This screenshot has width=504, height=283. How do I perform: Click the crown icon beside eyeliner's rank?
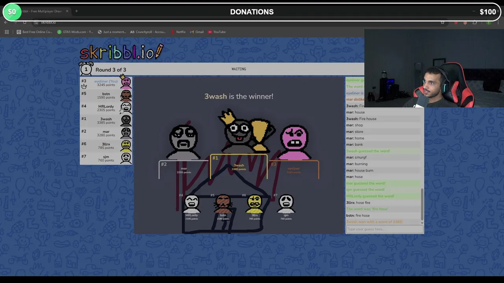click(84, 86)
